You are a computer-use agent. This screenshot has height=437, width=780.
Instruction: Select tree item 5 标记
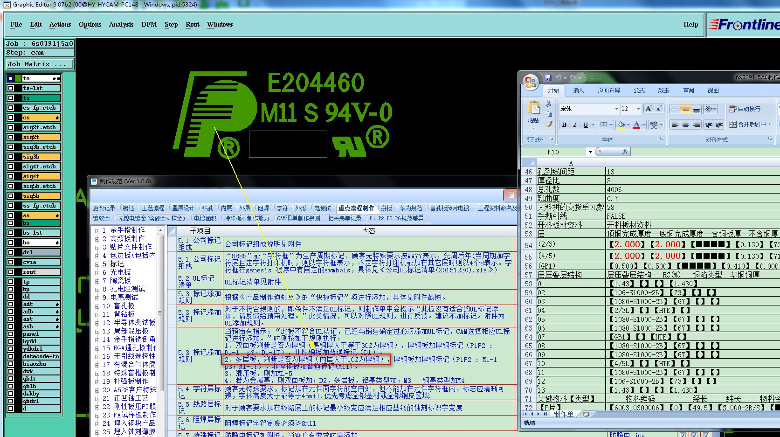[113, 264]
